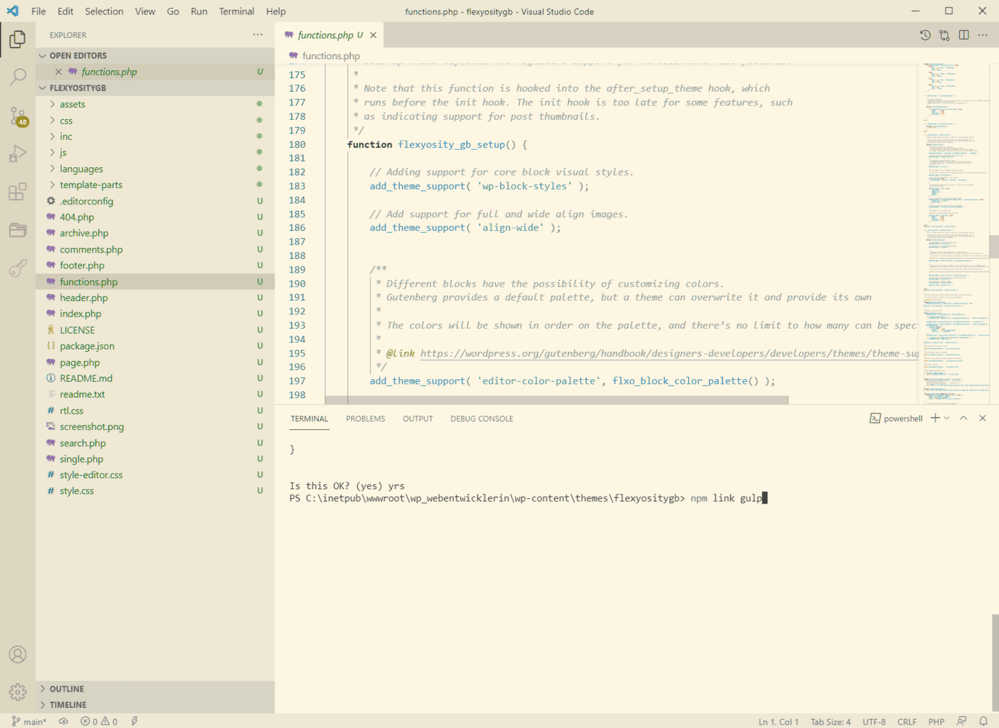Click the terminal vertical scrollbar
This screenshot has height=728, width=999.
994,664
